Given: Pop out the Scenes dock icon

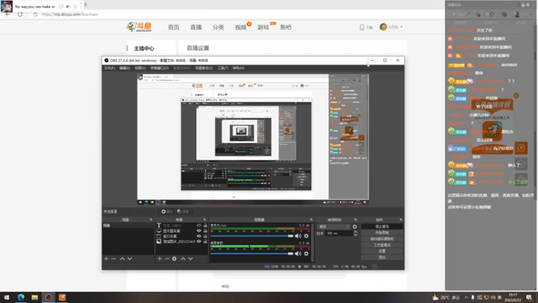Looking at the screenshot, I should (151, 220).
